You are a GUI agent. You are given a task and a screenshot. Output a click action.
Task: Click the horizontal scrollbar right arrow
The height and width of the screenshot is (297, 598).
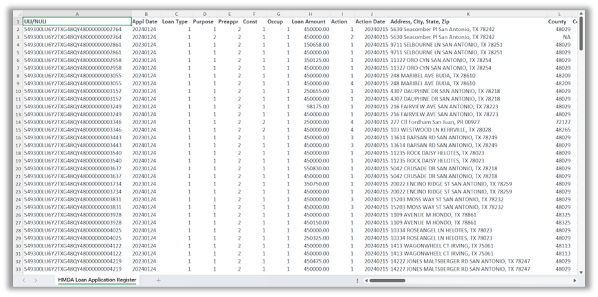pyautogui.click(x=575, y=280)
